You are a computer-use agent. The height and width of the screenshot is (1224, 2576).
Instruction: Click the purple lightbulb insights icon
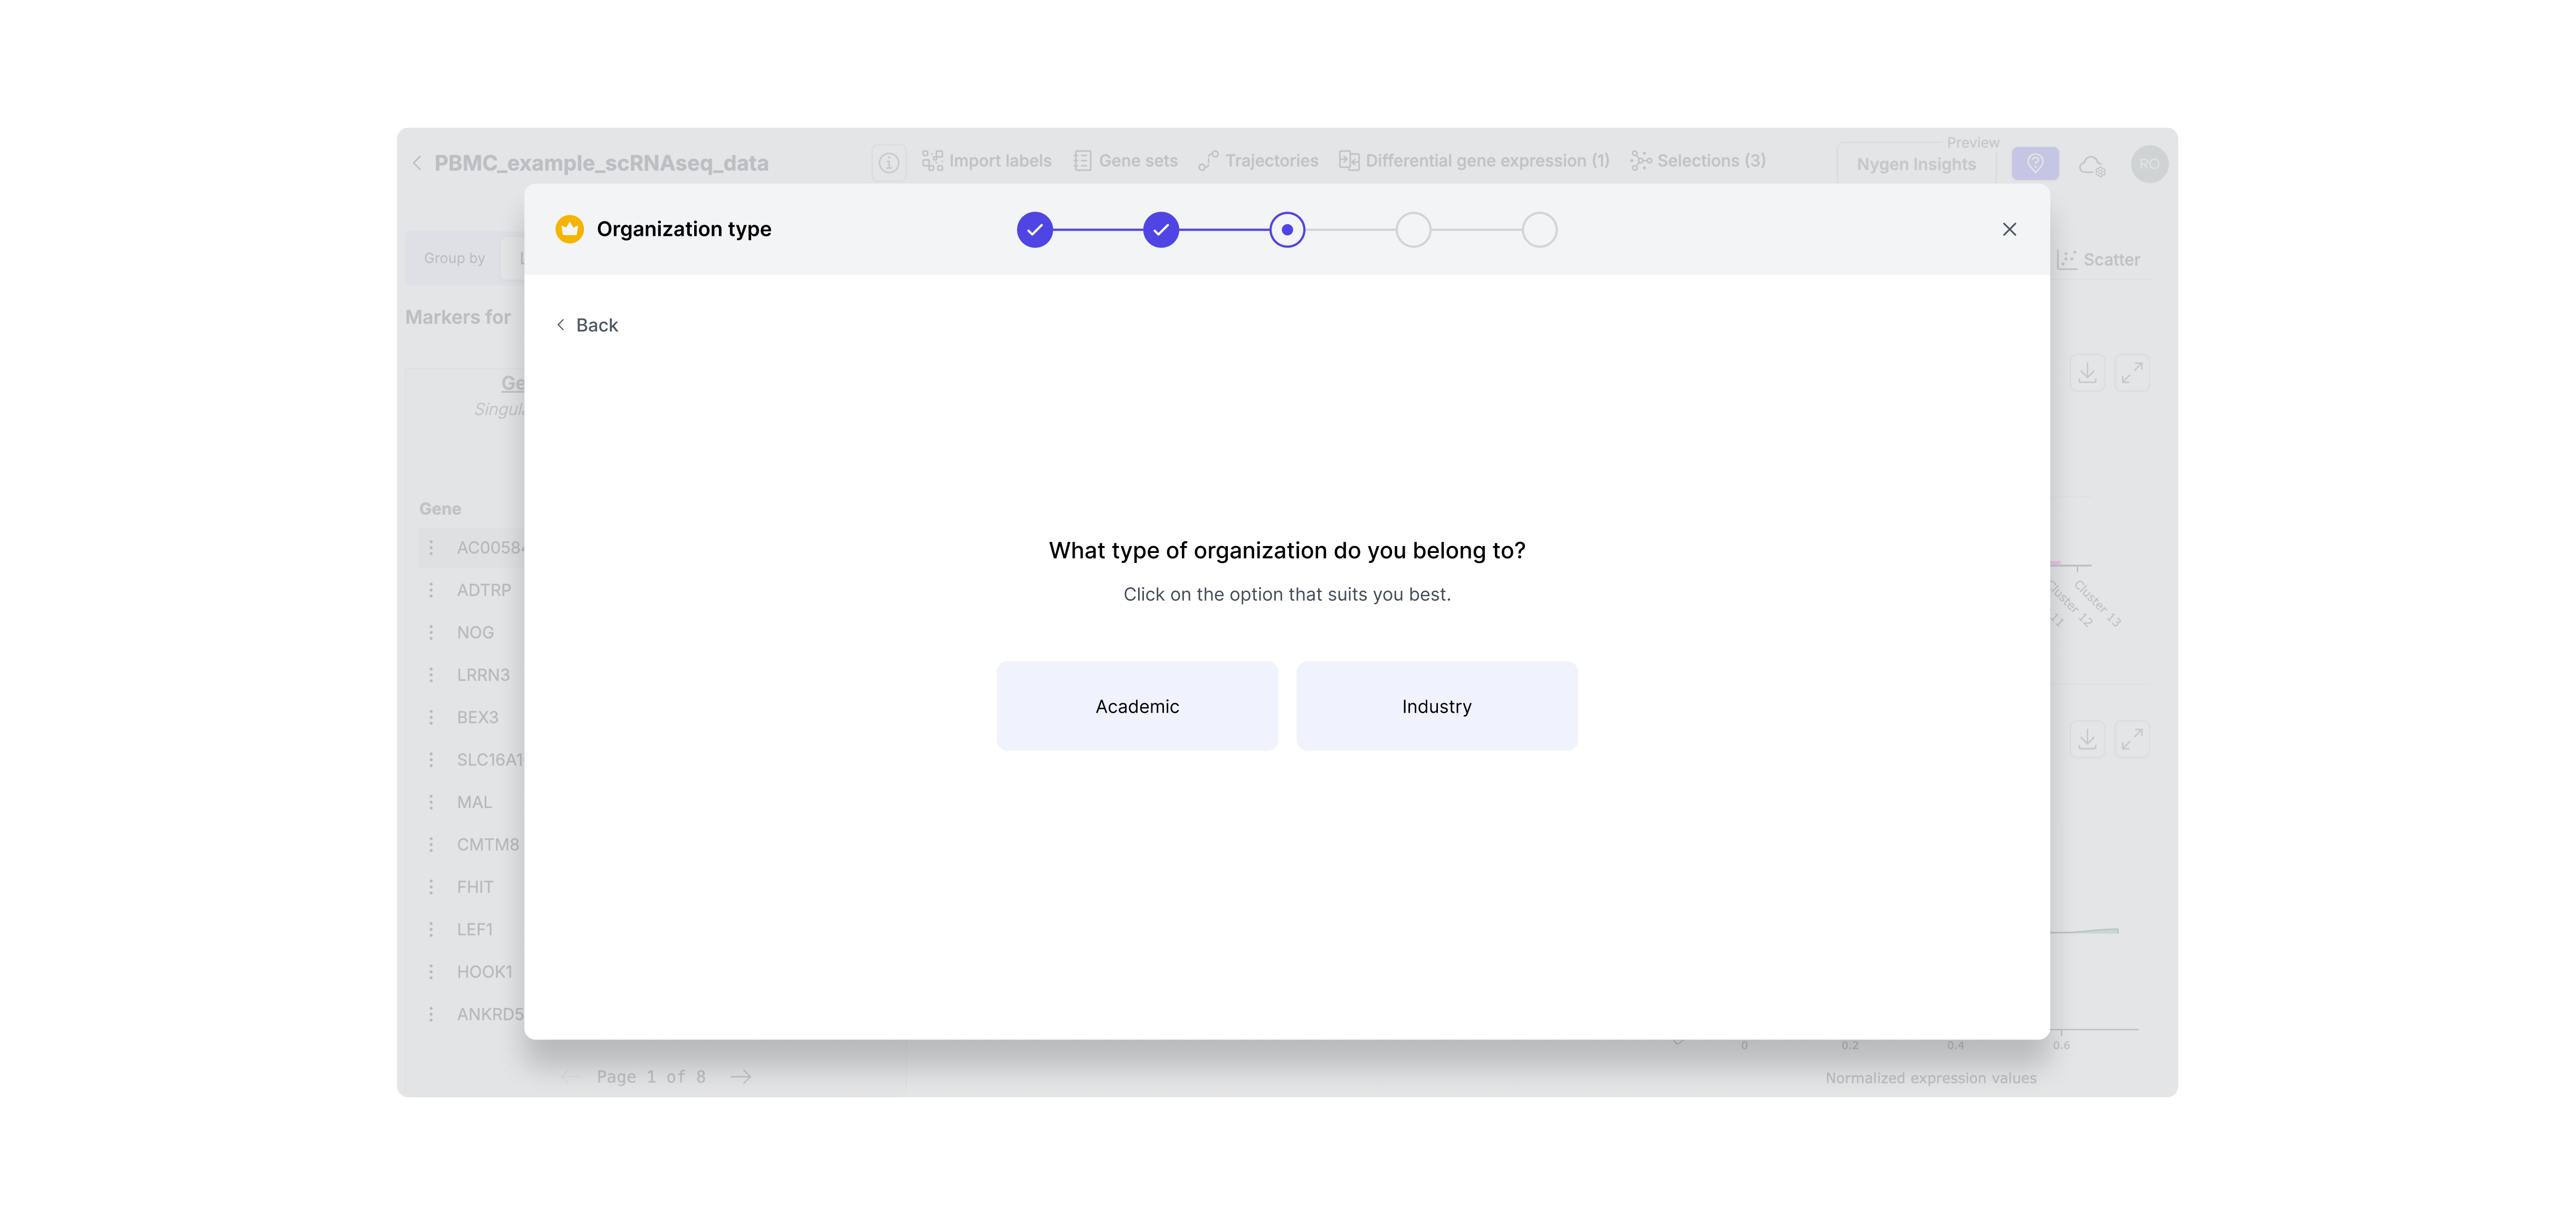tap(2034, 164)
